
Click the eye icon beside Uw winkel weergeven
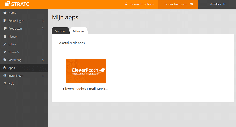pos(191,4)
